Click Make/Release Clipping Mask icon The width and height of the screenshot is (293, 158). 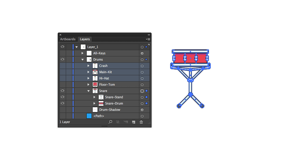(x=118, y=122)
